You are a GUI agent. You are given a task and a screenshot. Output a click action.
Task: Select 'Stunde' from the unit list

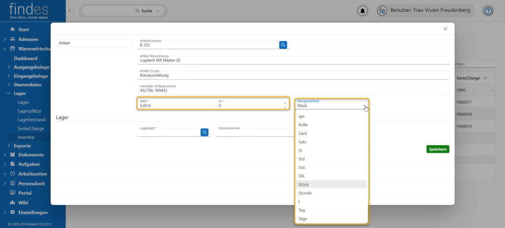click(x=305, y=193)
